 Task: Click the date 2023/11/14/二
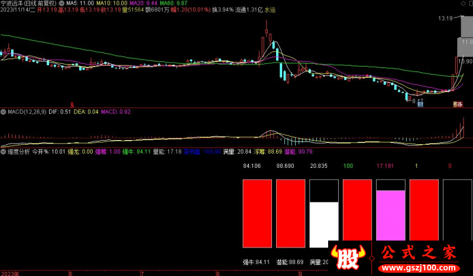[x=18, y=10]
